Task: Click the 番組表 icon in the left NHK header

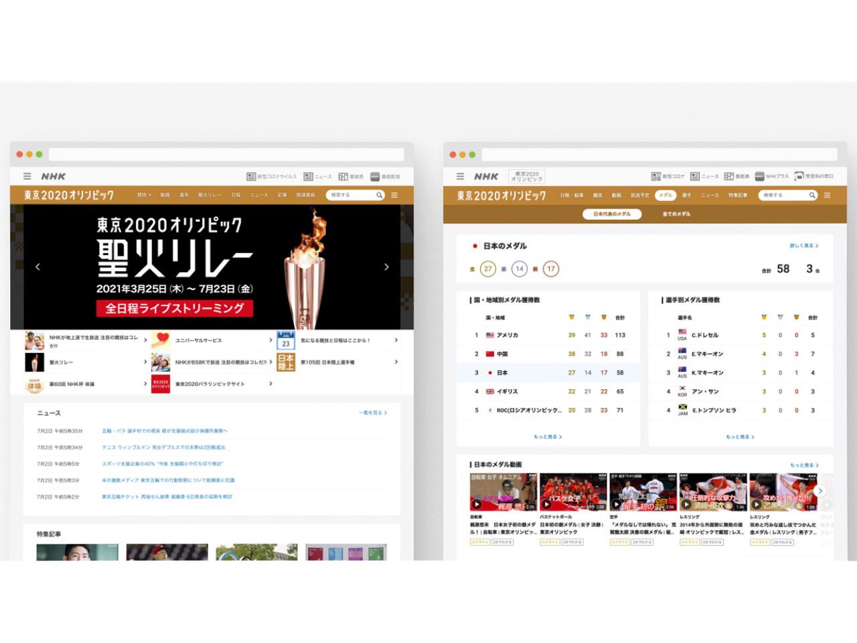Action: (x=343, y=176)
